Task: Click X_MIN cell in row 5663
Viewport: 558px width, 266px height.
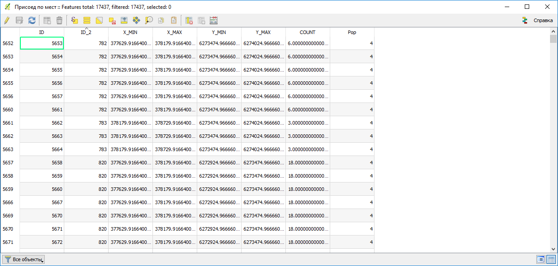Action: tap(131, 149)
